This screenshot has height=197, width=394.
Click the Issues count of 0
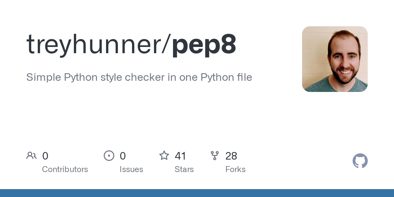click(x=123, y=156)
